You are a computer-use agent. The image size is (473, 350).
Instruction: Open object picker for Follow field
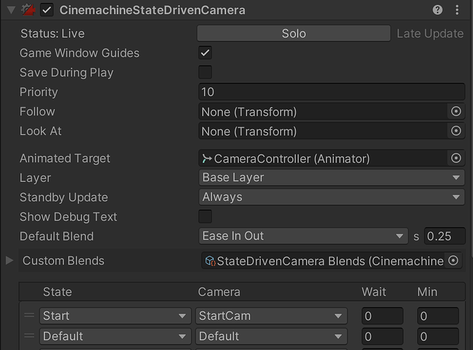[x=456, y=111]
